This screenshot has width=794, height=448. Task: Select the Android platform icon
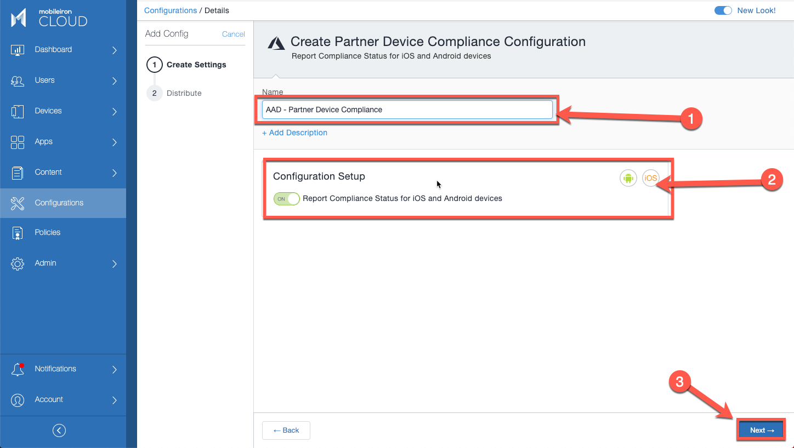pyautogui.click(x=628, y=177)
